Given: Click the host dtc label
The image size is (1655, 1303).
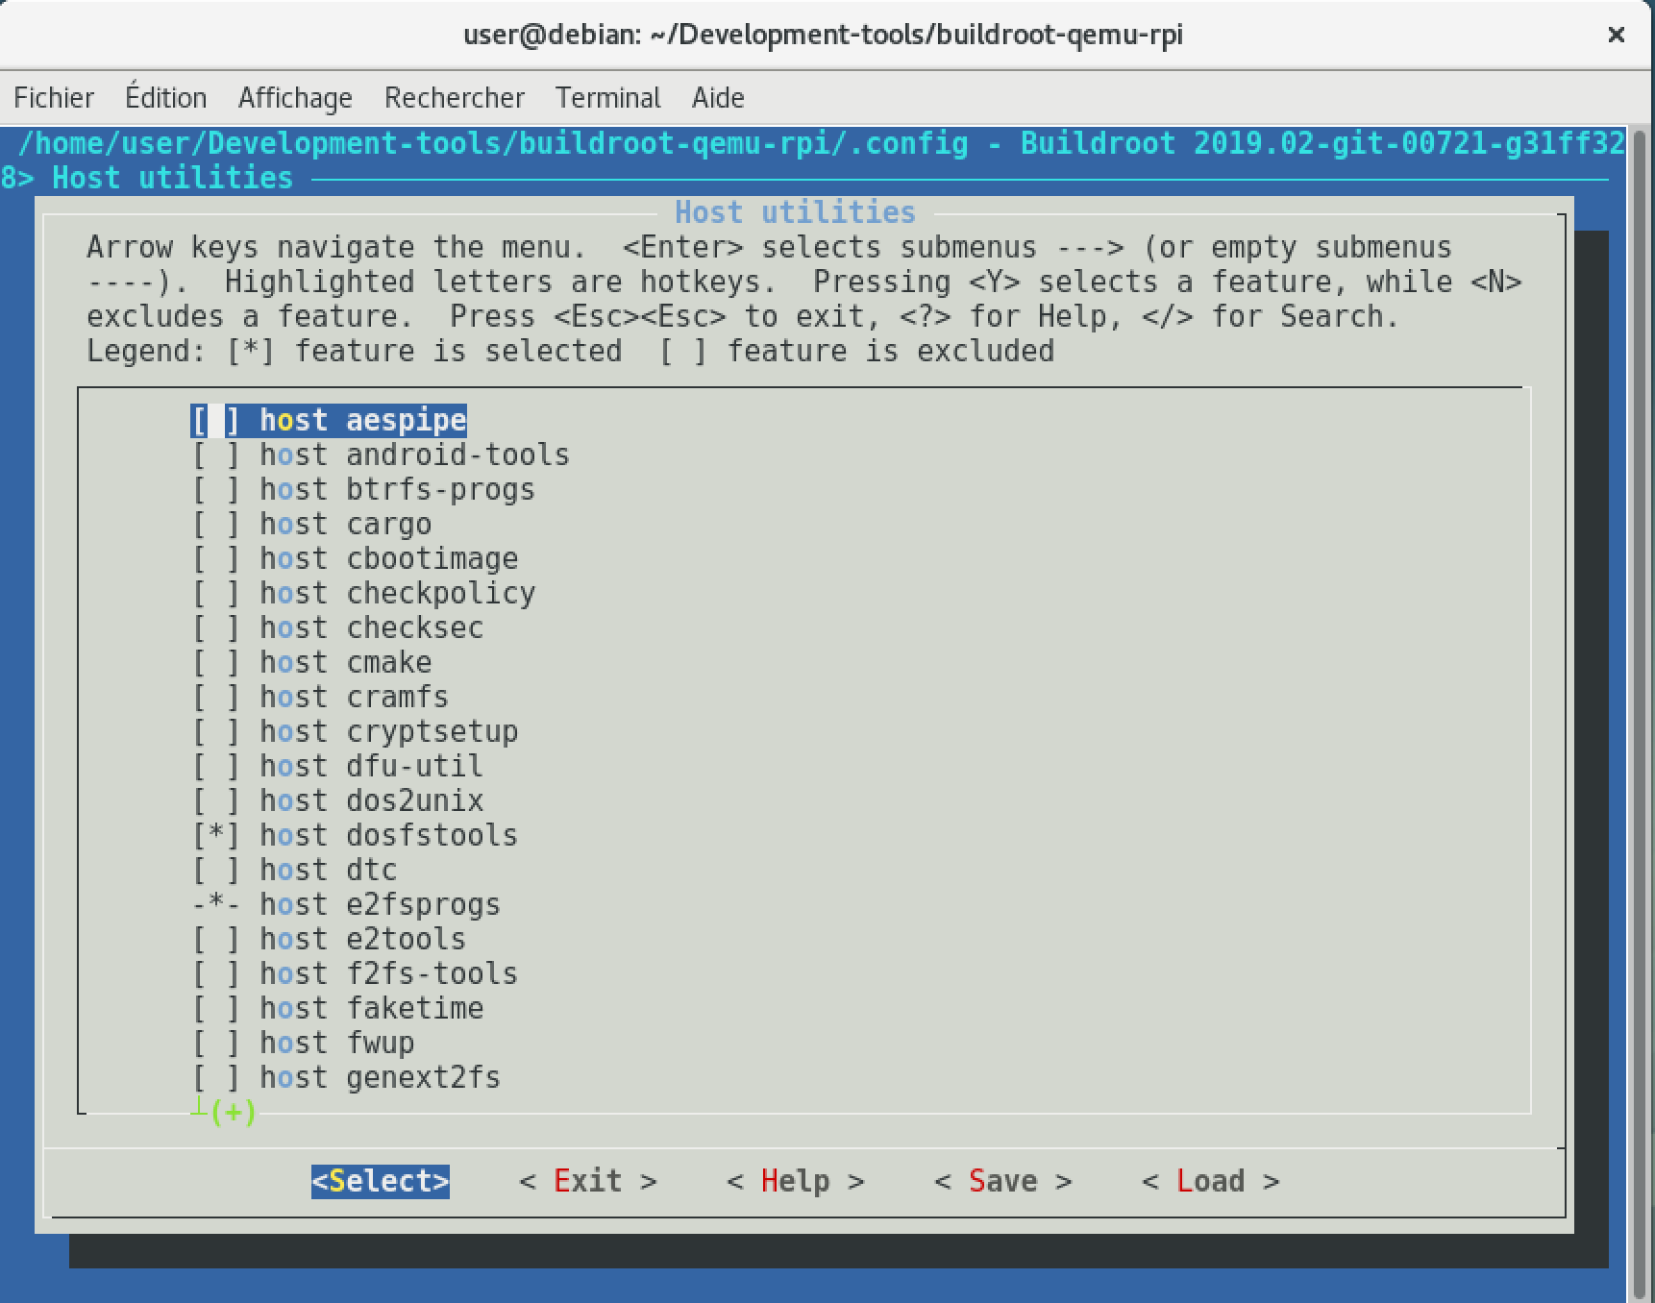Looking at the screenshot, I should click(329, 870).
